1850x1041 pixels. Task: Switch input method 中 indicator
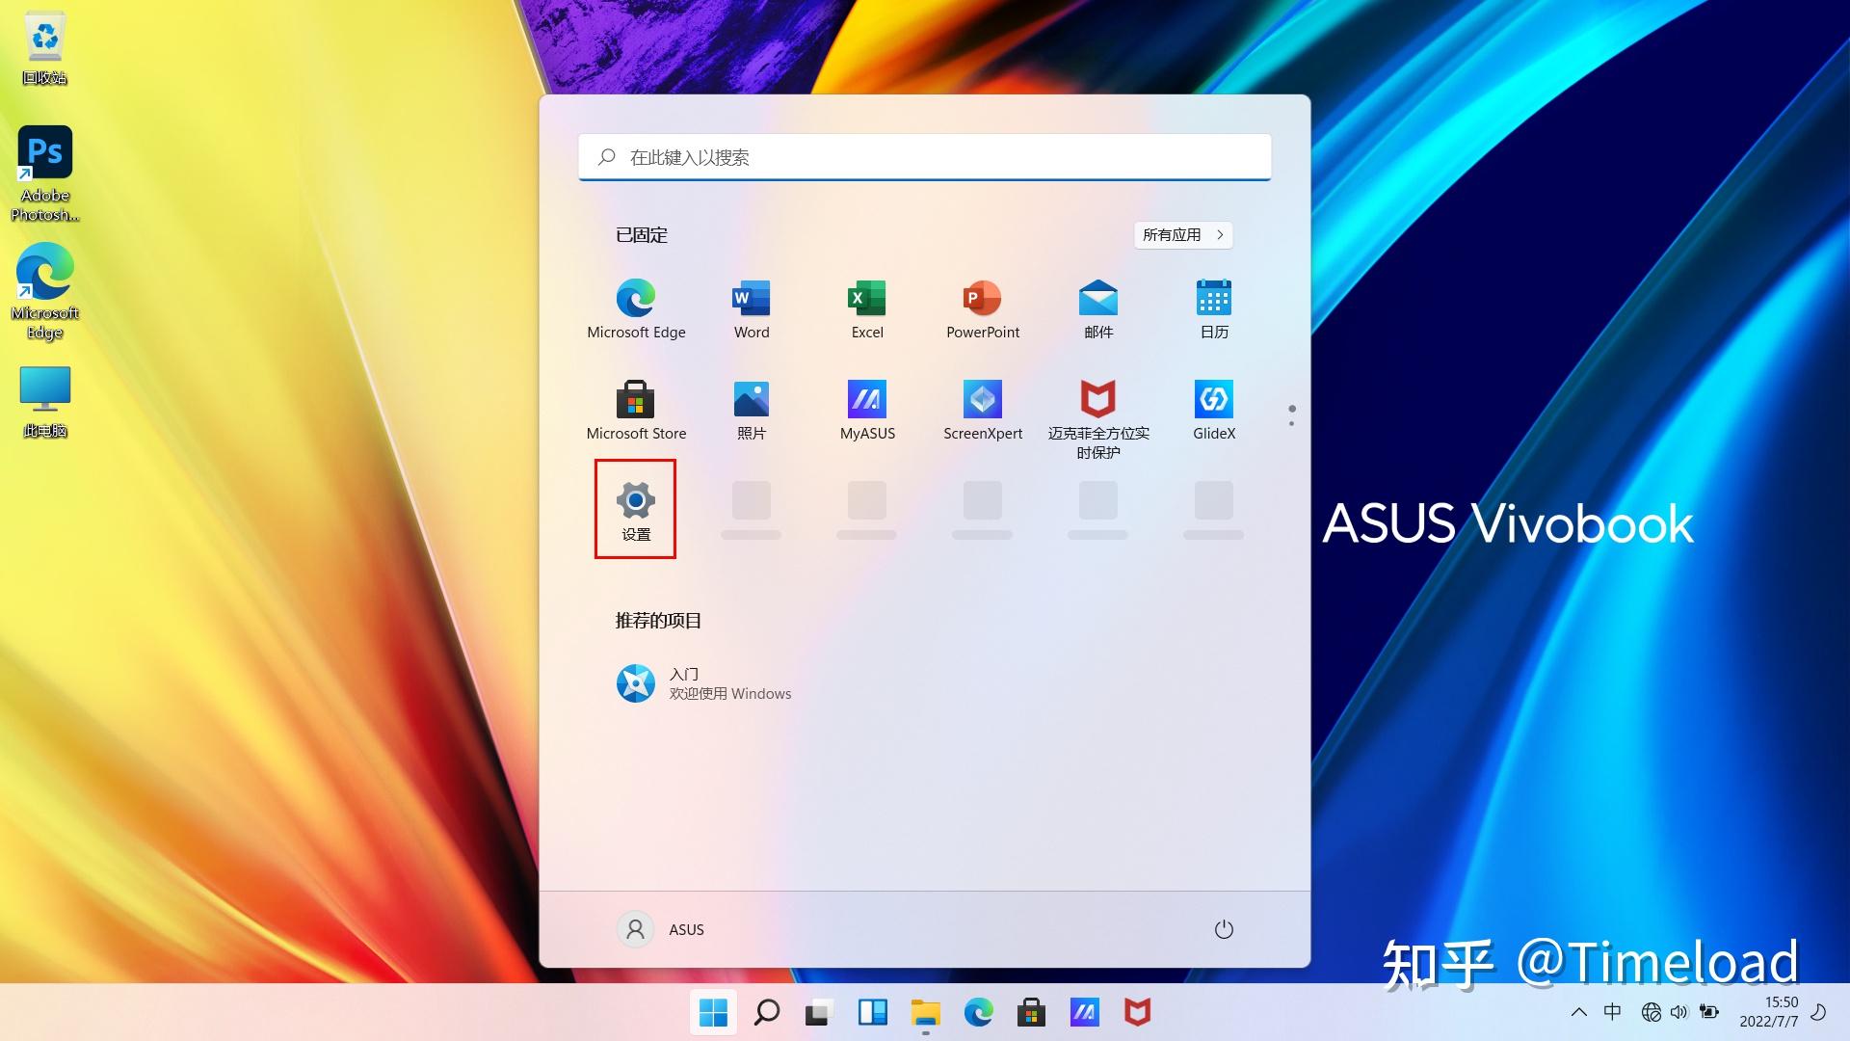[x=1612, y=1012]
